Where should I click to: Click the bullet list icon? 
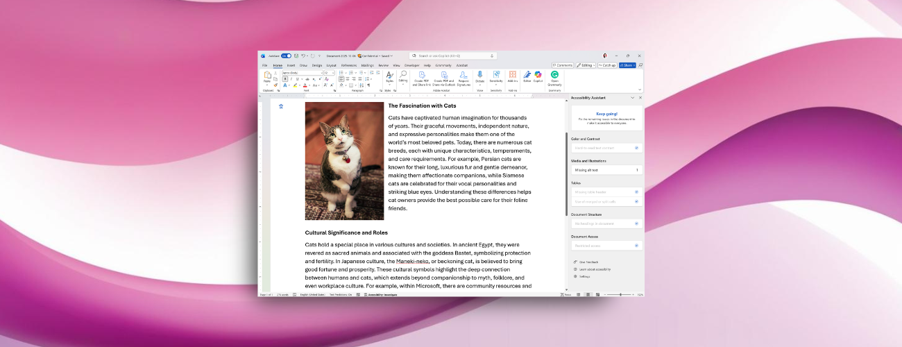click(x=341, y=73)
